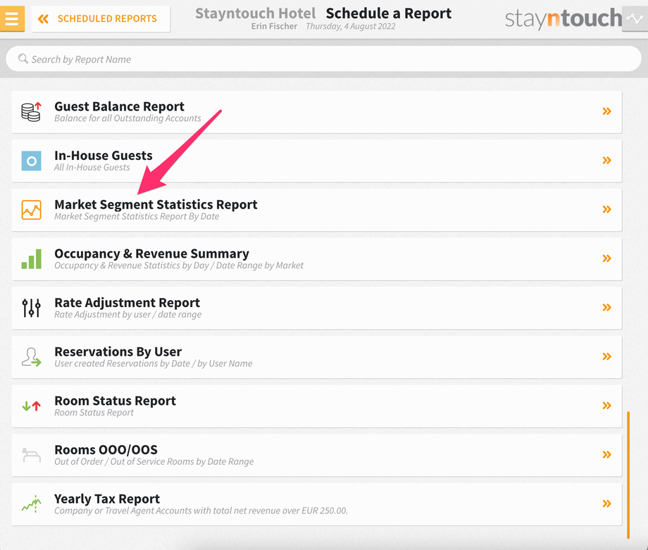This screenshot has width=648, height=550.
Task: Click 'All In-House Guests' subtitle
Action: point(92,168)
